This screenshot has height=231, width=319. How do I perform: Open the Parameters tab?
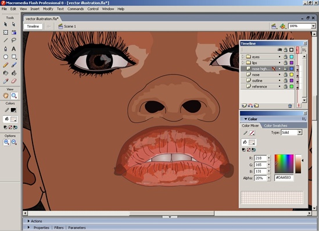(77, 228)
